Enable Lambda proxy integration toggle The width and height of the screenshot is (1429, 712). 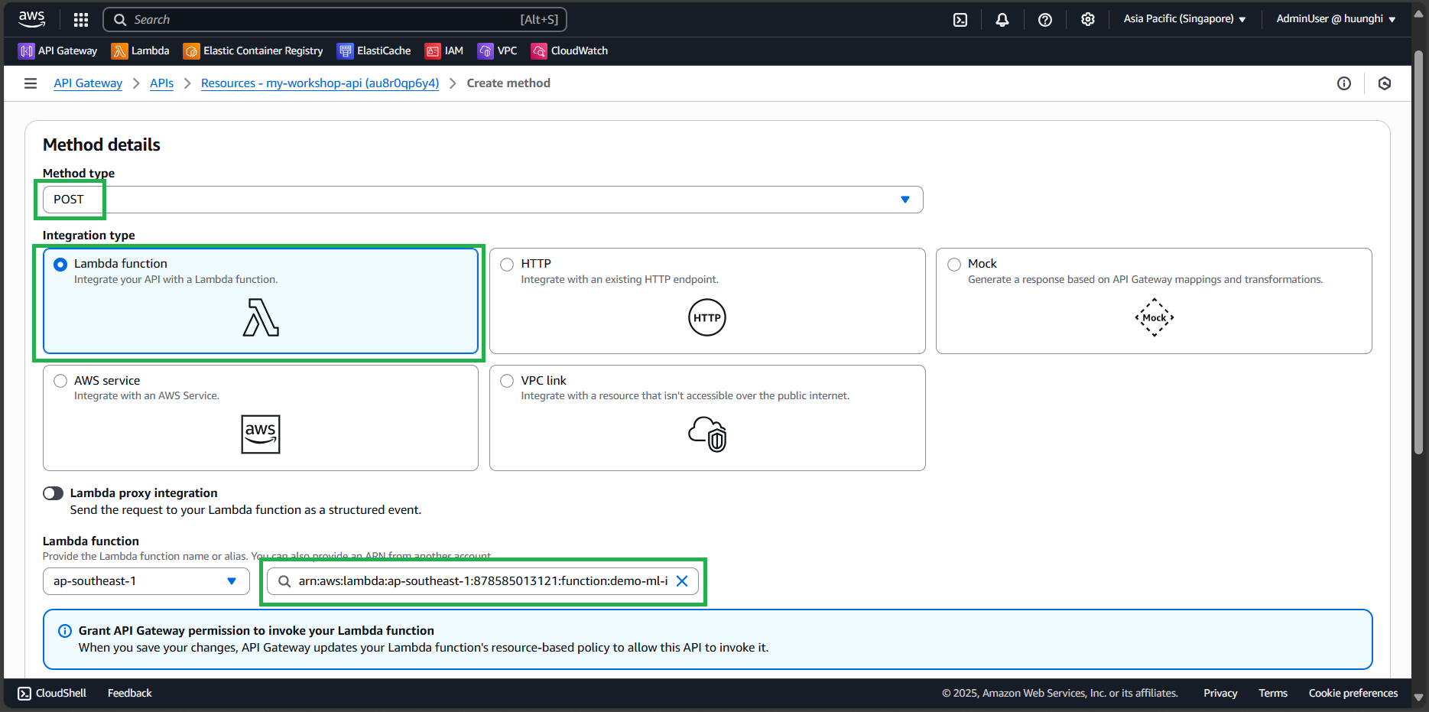(54, 493)
